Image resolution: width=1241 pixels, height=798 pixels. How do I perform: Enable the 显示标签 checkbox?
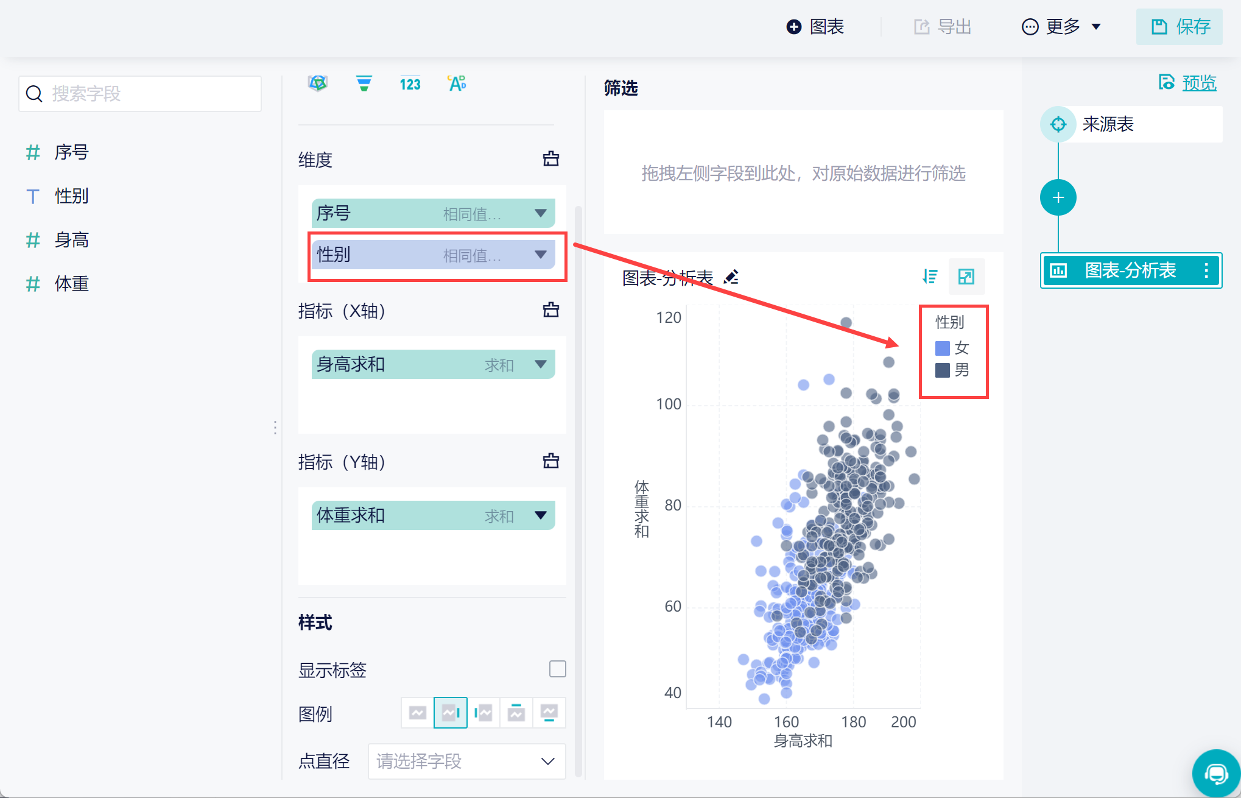tap(557, 669)
